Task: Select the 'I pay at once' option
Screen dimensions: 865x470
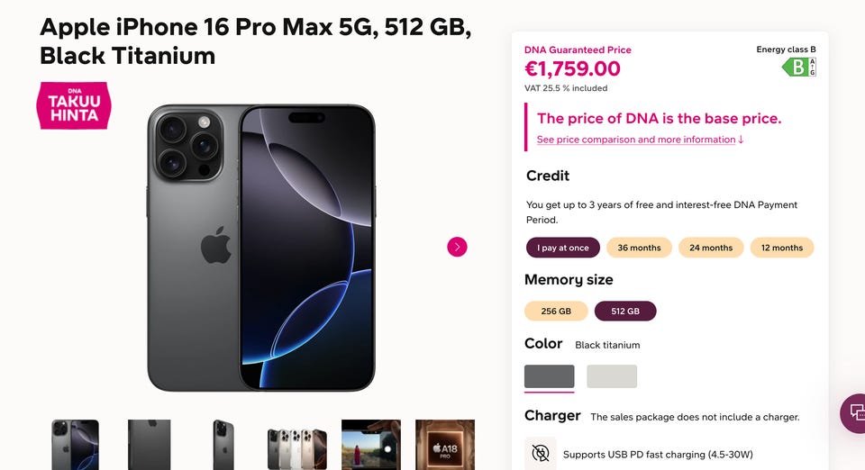Action: click(563, 248)
